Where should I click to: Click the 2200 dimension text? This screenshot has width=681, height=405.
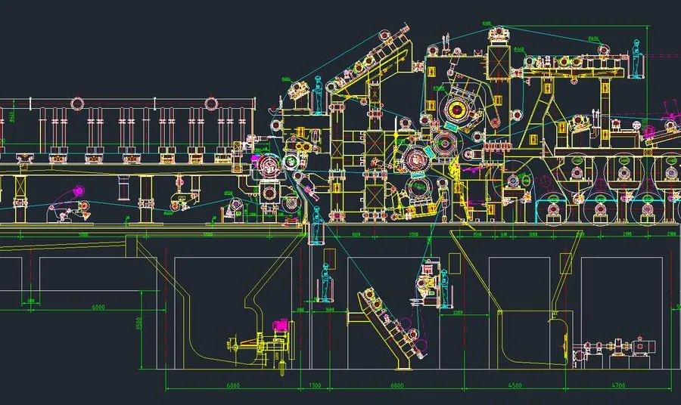(458, 312)
